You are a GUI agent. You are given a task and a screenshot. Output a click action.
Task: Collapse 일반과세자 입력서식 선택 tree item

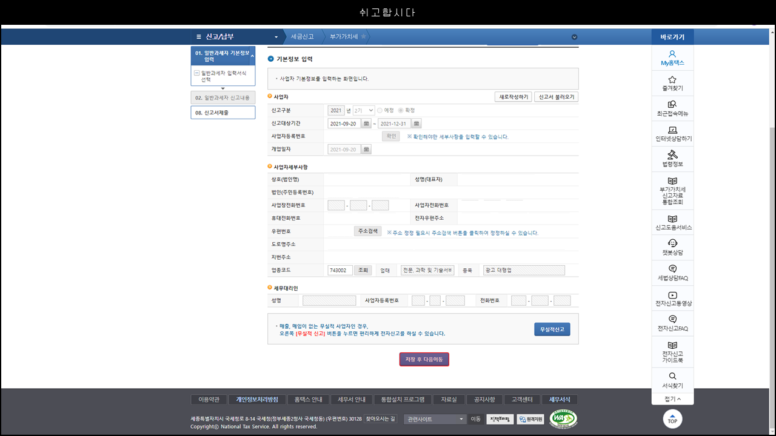(x=196, y=73)
